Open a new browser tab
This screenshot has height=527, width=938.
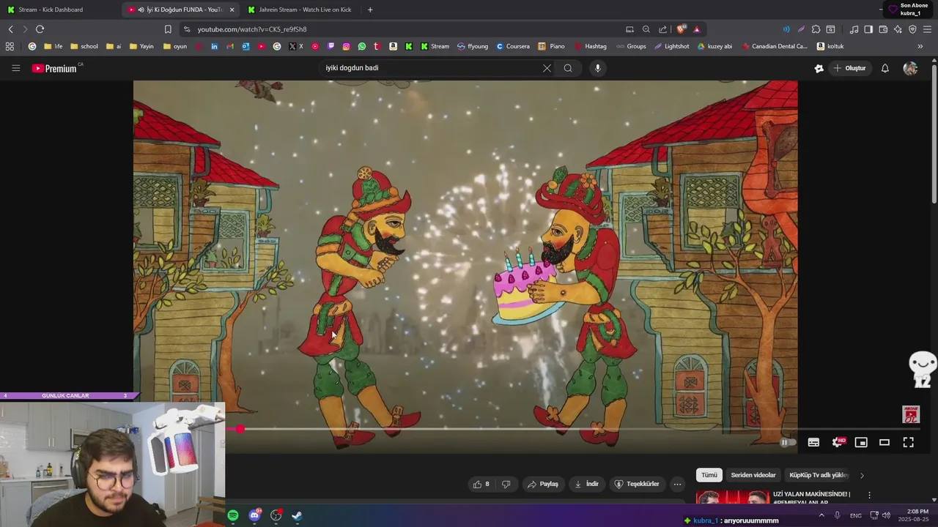point(369,10)
